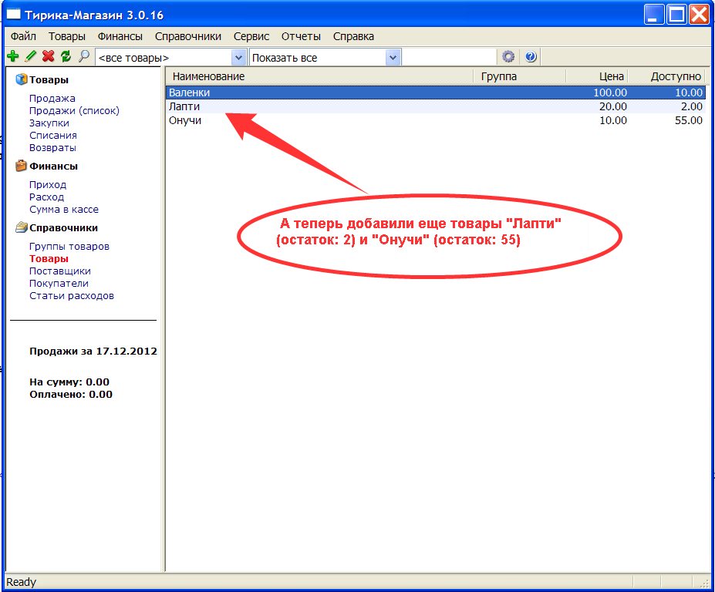Click price 10.00 in Онучи row

[613, 120]
